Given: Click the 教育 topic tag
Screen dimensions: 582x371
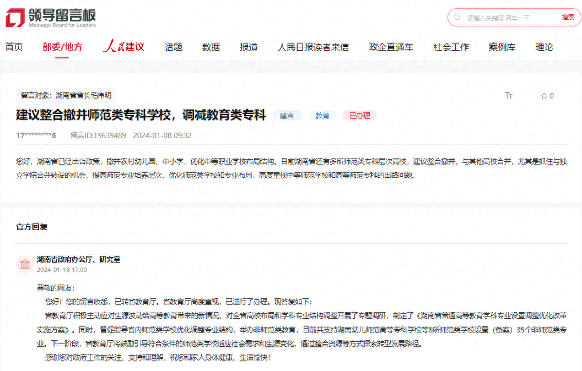Looking at the screenshot, I should (322, 116).
